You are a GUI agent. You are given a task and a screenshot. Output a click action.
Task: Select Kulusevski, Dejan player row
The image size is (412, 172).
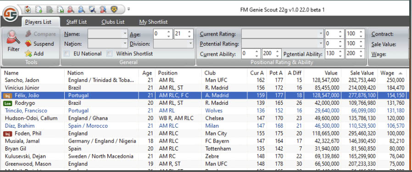pos(205,156)
